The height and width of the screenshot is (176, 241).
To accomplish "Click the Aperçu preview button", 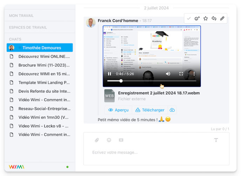I will (x=118, y=110).
